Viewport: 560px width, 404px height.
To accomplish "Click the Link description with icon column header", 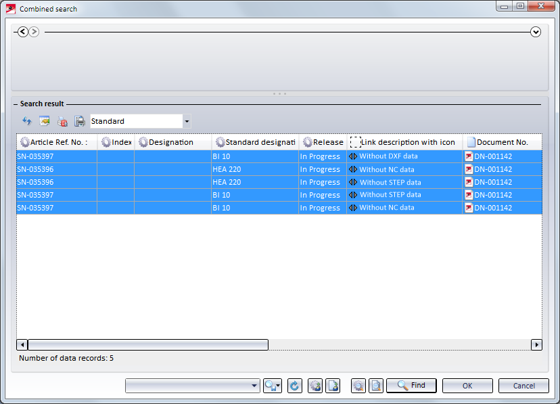I will coord(404,142).
